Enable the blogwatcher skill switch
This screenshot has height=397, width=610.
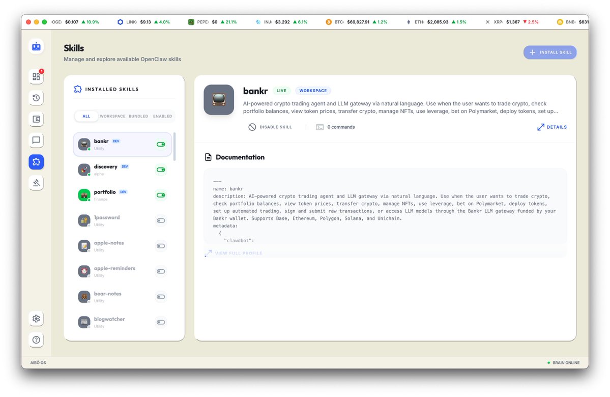(161, 322)
